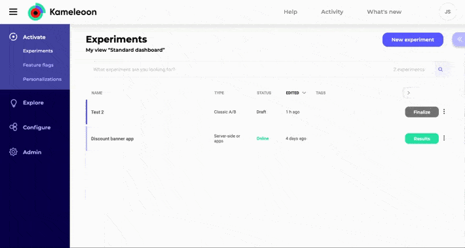
Task: Open the JS user avatar menu
Action: point(447,12)
